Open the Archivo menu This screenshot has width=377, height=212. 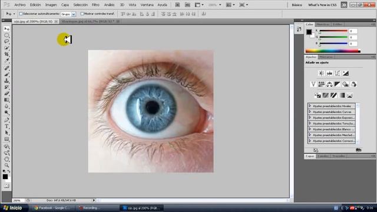(20, 5)
